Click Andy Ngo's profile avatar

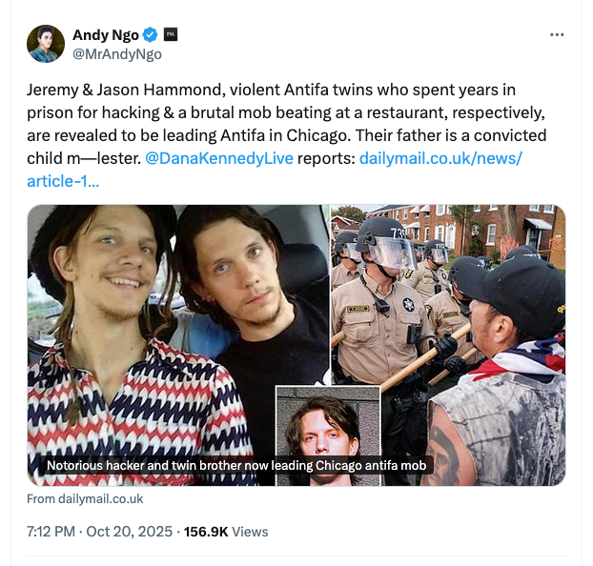46,44
